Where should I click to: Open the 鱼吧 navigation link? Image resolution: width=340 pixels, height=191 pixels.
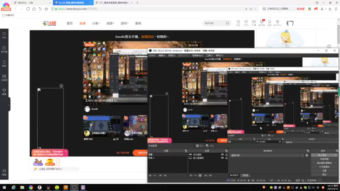tap(138, 23)
